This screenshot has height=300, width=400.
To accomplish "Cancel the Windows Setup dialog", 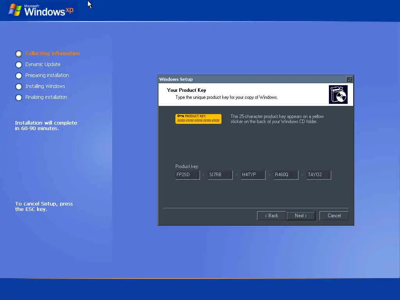I will (x=334, y=216).
